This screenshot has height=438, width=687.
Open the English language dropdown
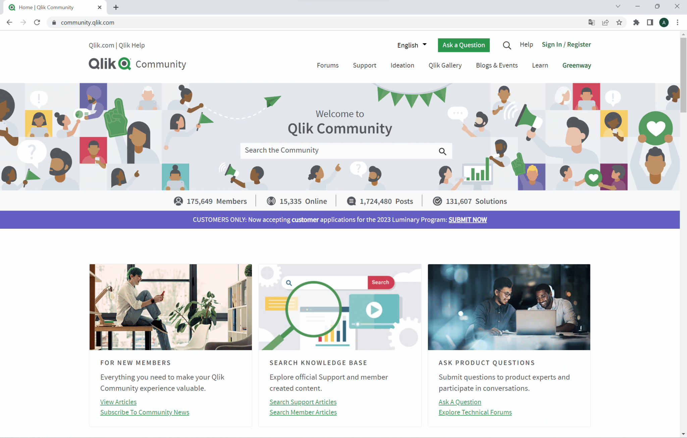tap(412, 45)
